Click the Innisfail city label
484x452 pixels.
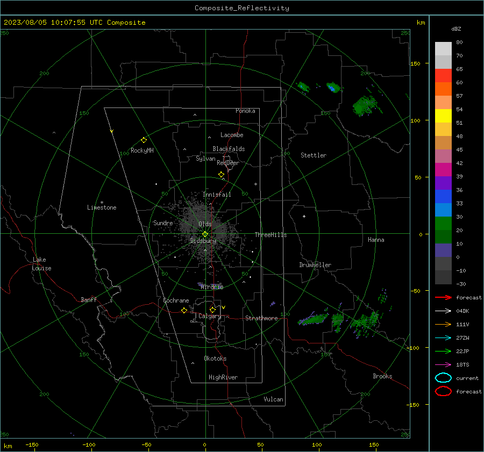pyautogui.click(x=217, y=195)
